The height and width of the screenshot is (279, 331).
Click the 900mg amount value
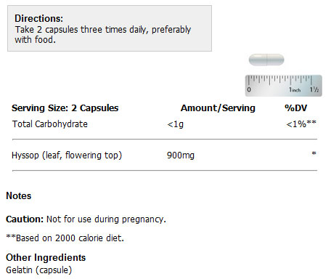[x=181, y=155]
